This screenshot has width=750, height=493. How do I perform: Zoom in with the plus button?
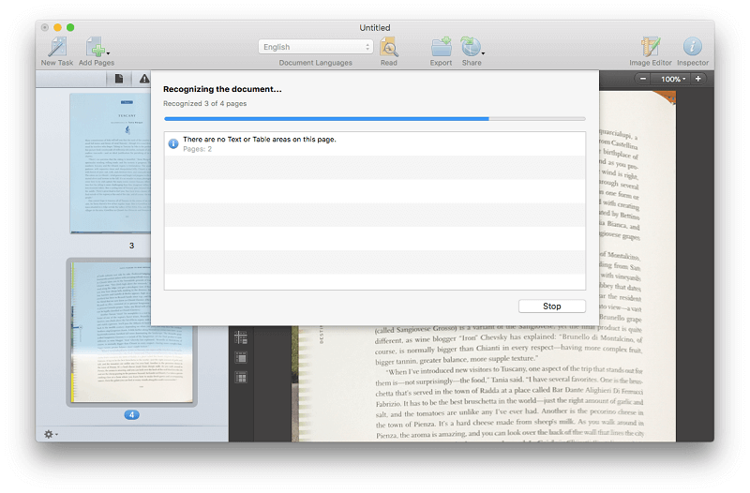tap(697, 80)
